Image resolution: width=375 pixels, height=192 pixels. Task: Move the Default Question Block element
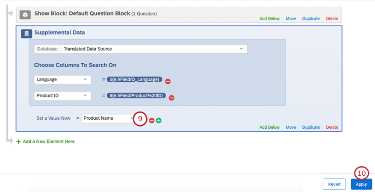[291, 19]
